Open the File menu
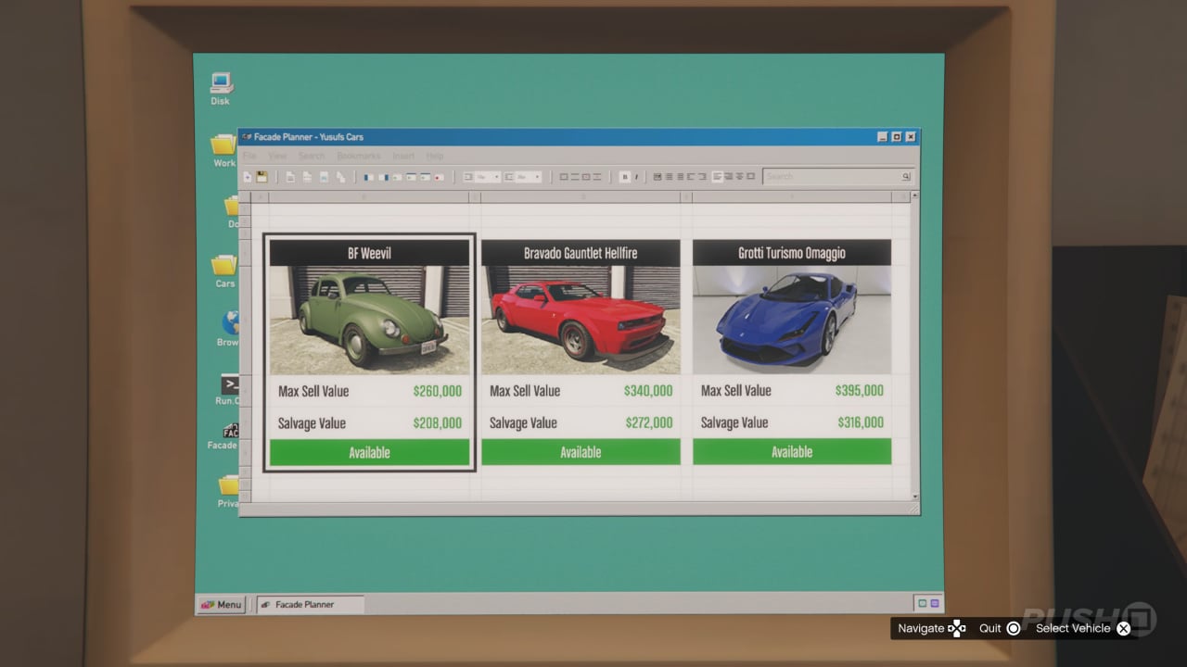This screenshot has height=667, width=1187. pyautogui.click(x=250, y=156)
